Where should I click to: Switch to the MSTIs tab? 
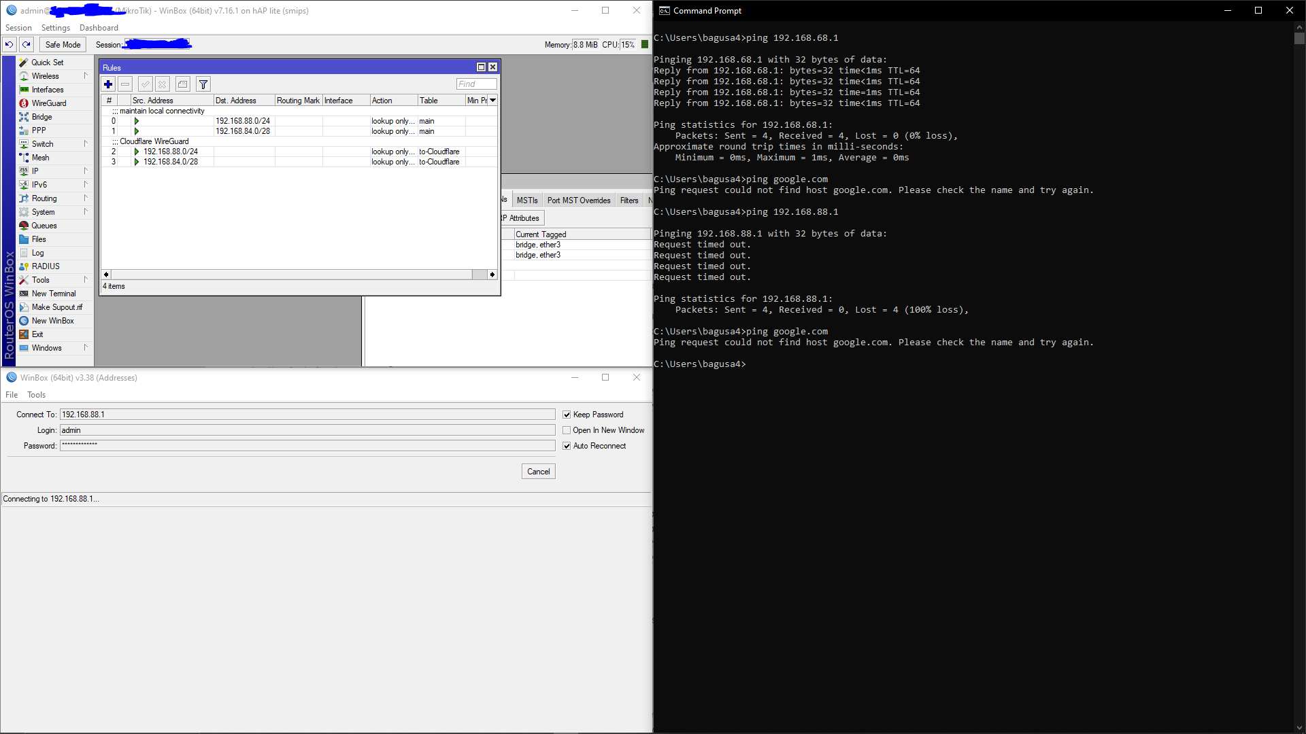[526, 200]
